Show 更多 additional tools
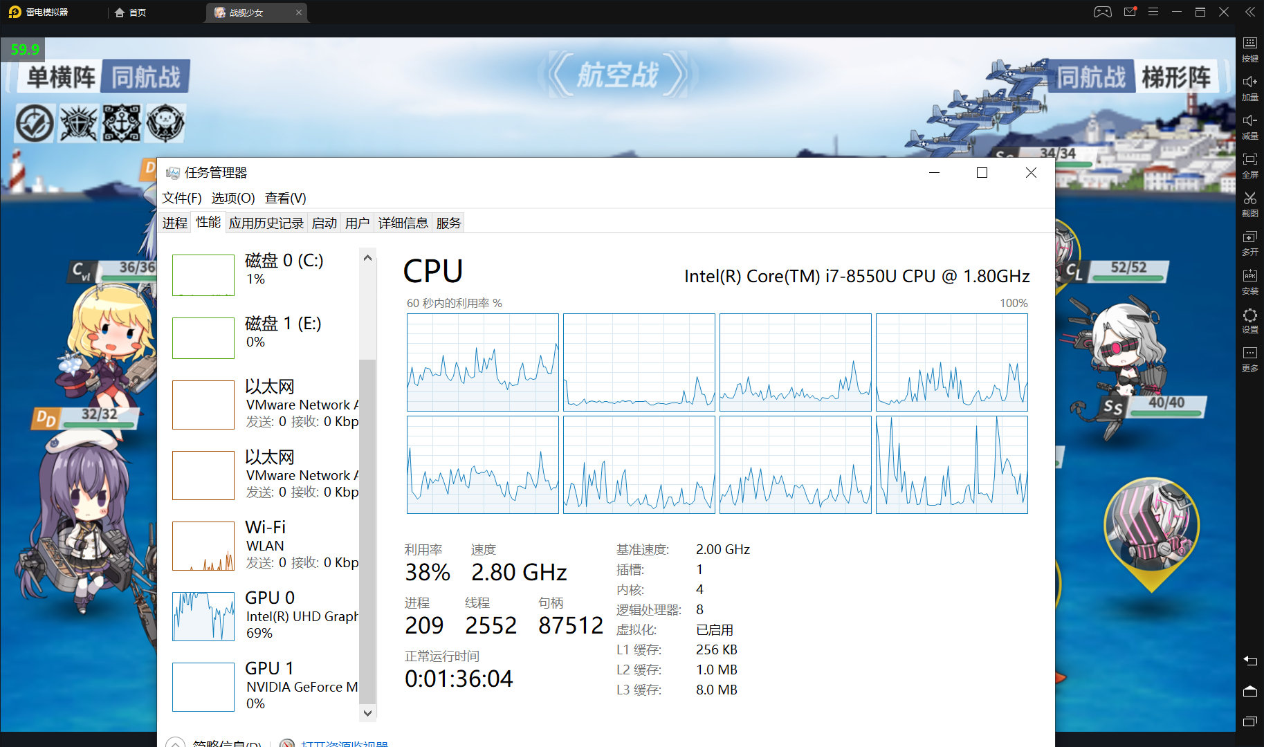Viewport: 1264px width, 747px height. [1249, 359]
